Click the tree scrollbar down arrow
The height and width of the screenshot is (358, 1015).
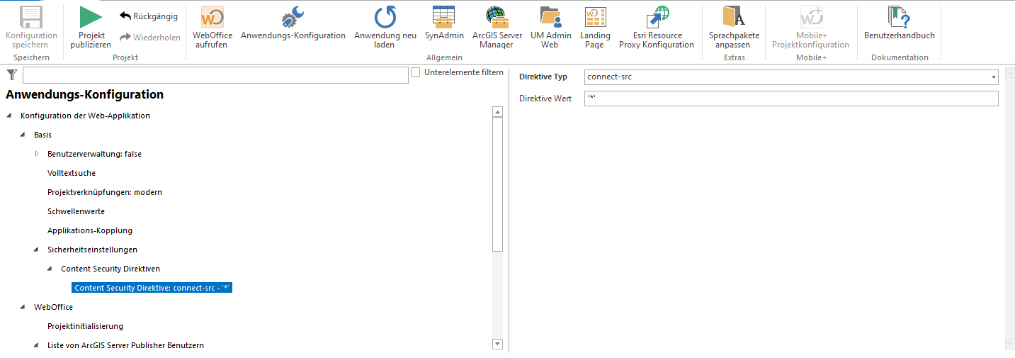497,344
